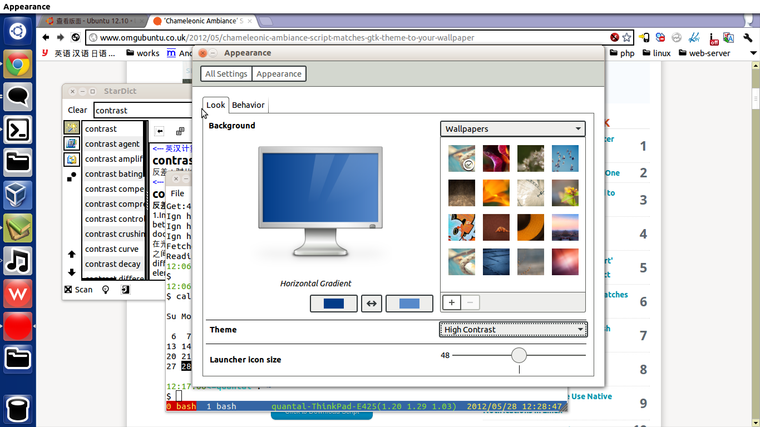
Task: Pick the dark blue gradient start color
Action: pyautogui.click(x=334, y=304)
